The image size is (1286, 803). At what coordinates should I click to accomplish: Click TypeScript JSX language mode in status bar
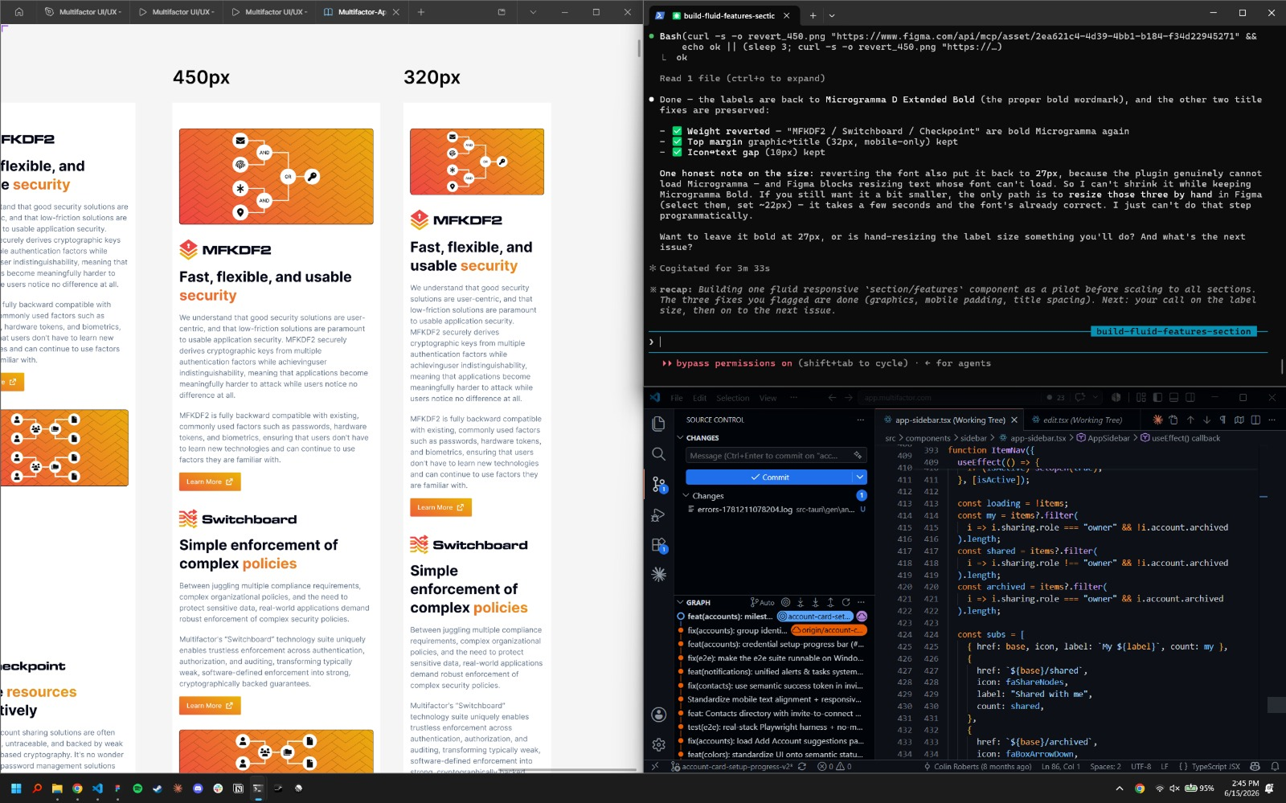[x=1215, y=767]
